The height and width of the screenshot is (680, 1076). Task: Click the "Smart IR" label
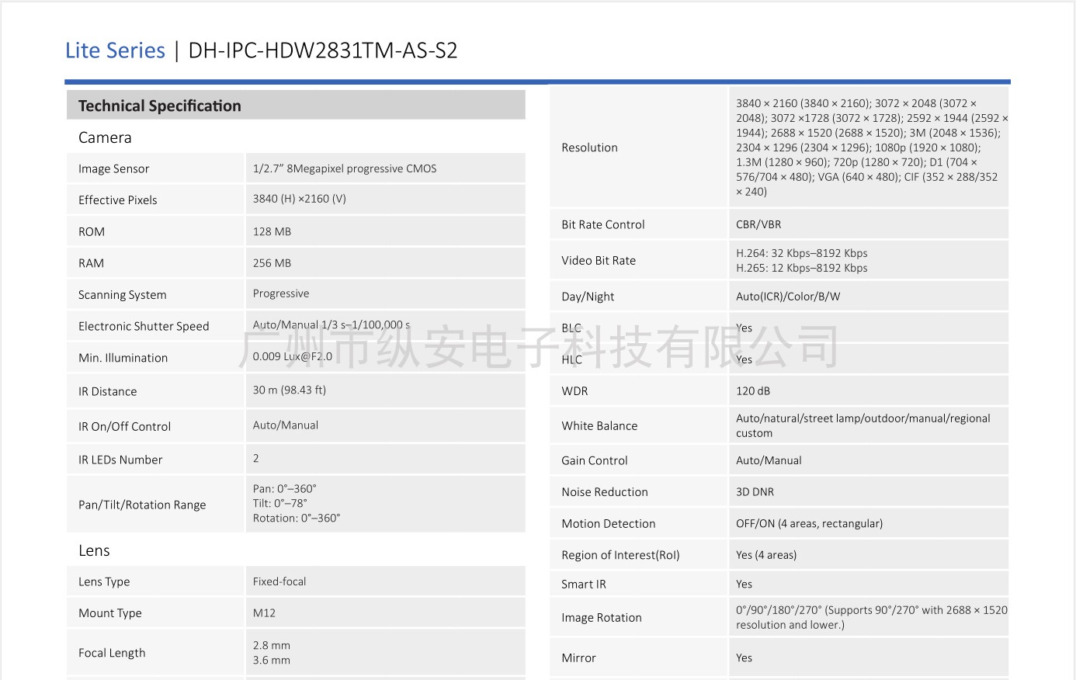tap(583, 585)
